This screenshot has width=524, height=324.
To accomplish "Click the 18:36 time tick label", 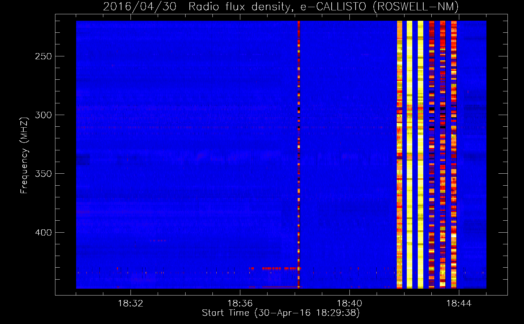I will click(x=240, y=304).
